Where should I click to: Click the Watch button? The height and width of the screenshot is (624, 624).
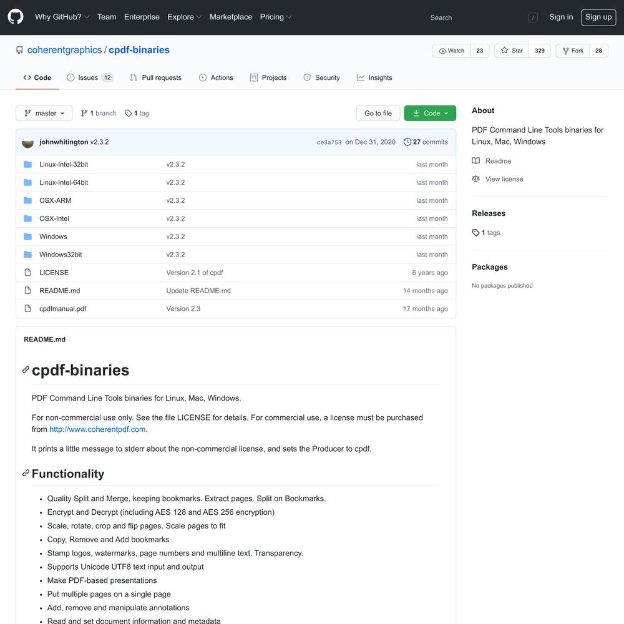pyautogui.click(x=452, y=51)
